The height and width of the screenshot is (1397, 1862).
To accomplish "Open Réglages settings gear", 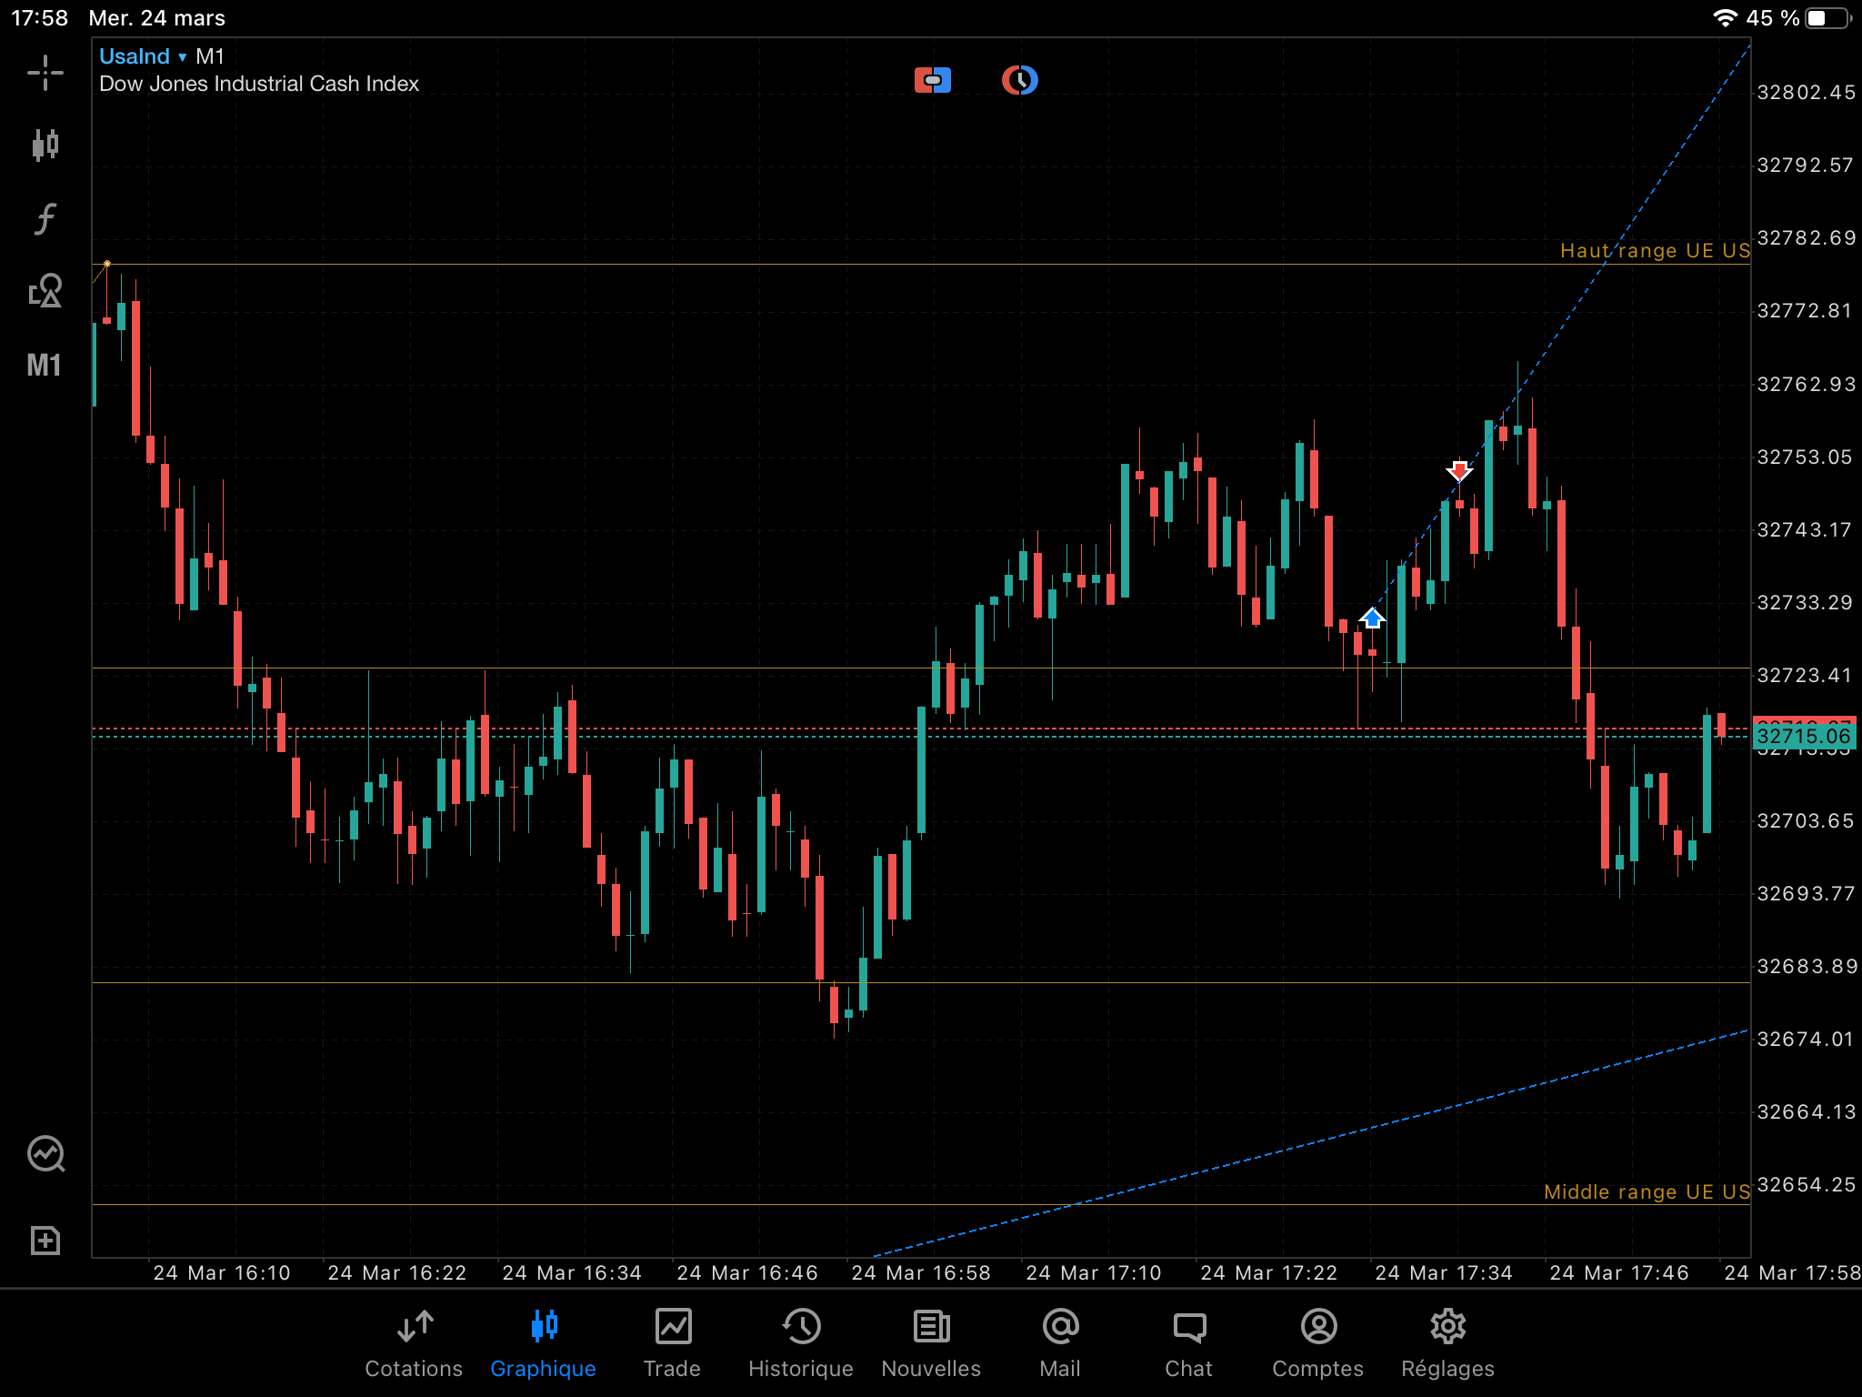I will pyautogui.click(x=1447, y=1343).
